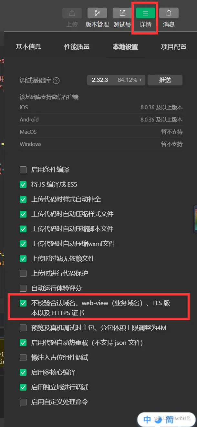Open Version Management (版本管理) branch icon

click(97, 13)
